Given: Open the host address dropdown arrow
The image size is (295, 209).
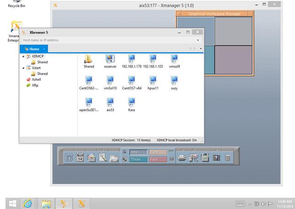Looking at the screenshot, I should pyautogui.click(x=198, y=40).
